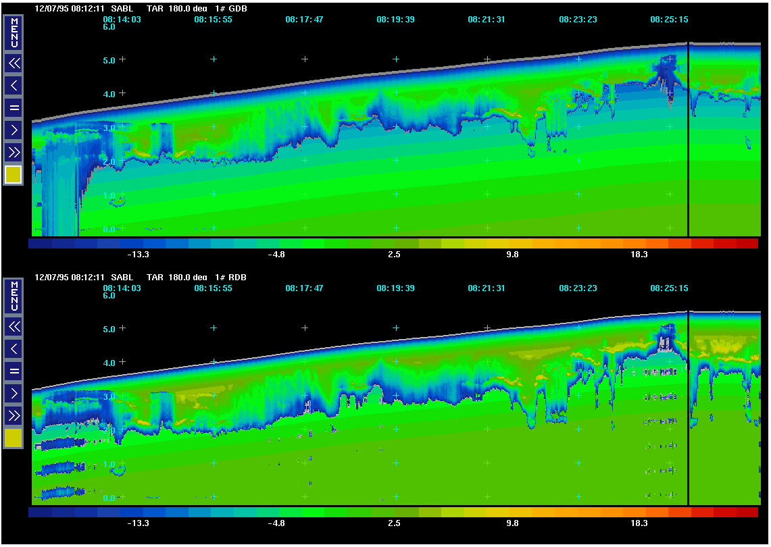The image size is (771, 547).
Task: Click the equals sign icon in the bottom panel
Action: coord(14,371)
